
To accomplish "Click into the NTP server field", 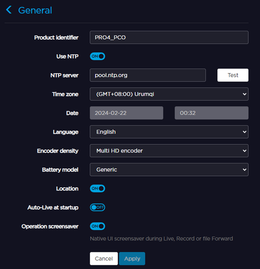I will pyautogui.click(x=147, y=75).
